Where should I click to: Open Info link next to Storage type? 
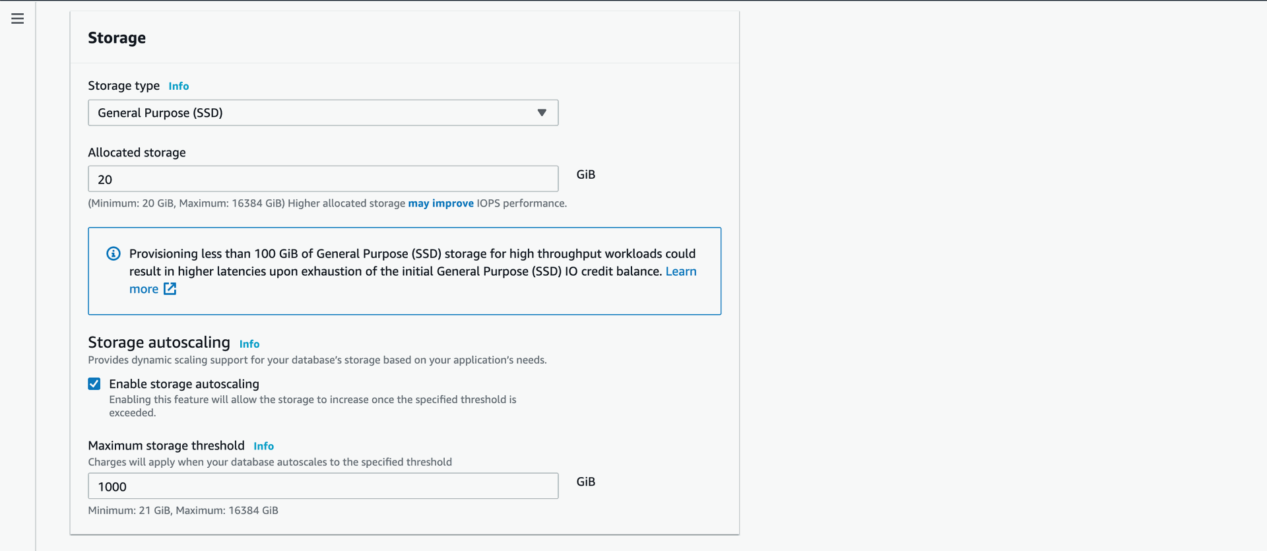pyautogui.click(x=179, y=86)
